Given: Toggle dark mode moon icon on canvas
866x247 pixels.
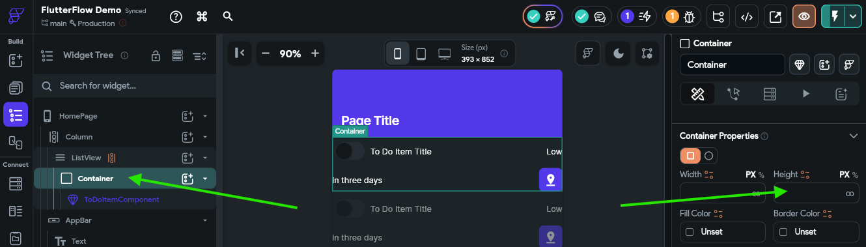Looking at the screenshot, I should click(x=618, y=53).
